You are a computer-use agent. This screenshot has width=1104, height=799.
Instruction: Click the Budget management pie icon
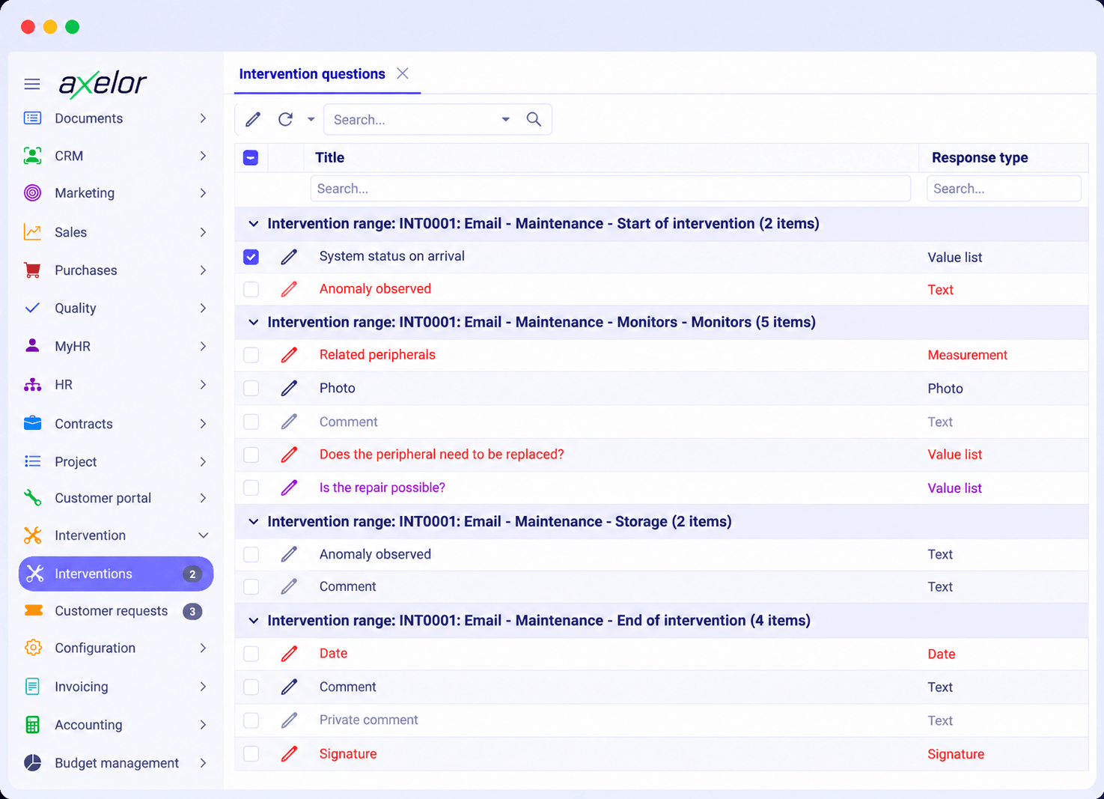[32, 762]
